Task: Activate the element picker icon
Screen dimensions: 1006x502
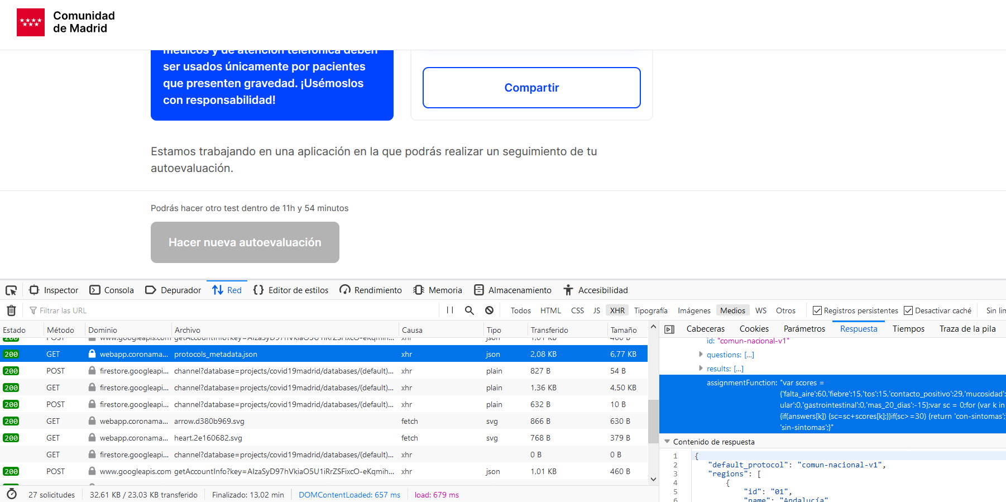Action: [x=11, y=290]
